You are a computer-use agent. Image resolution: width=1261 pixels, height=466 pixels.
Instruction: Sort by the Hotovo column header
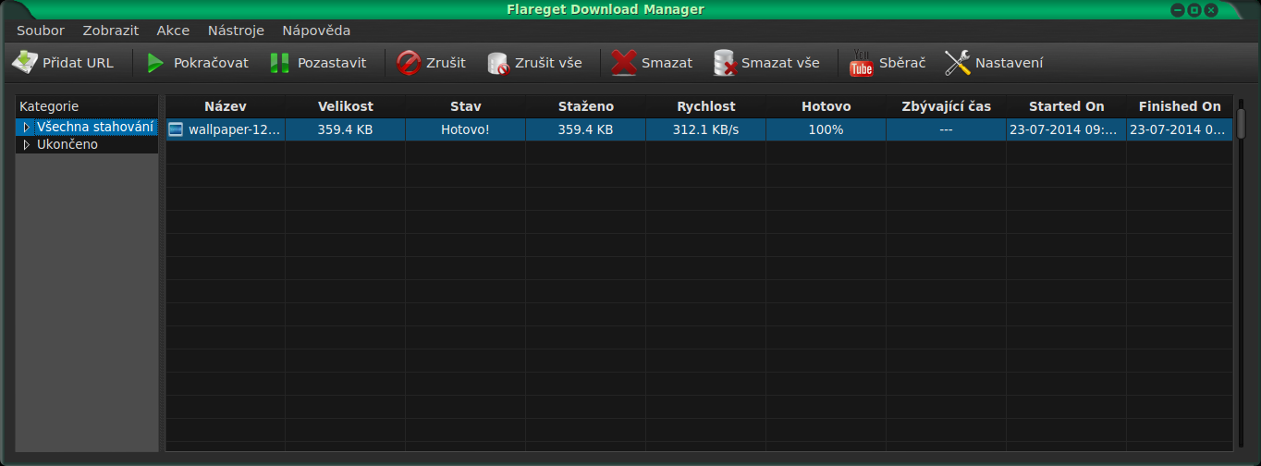click(826, 106)
